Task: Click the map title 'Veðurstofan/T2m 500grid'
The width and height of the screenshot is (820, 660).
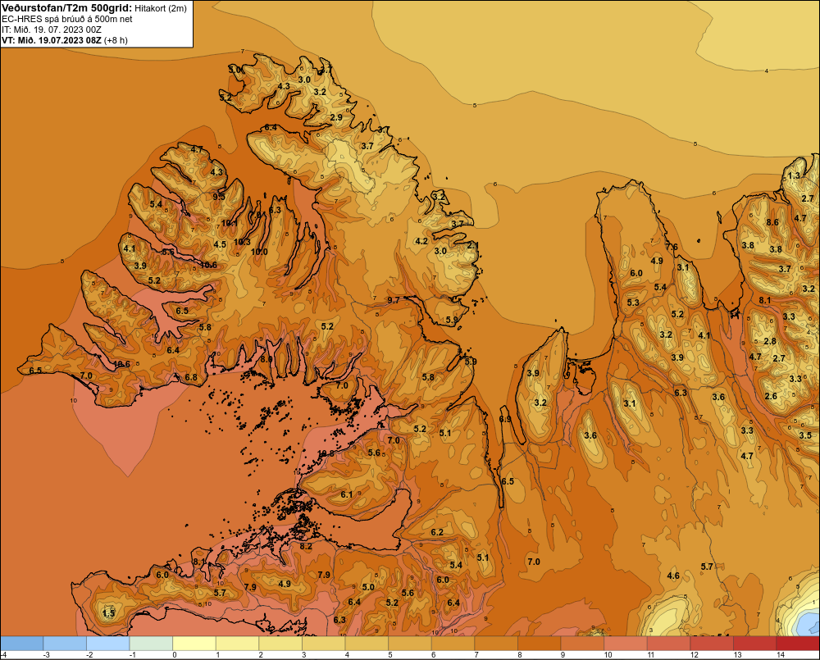Action: click(66, 7)
